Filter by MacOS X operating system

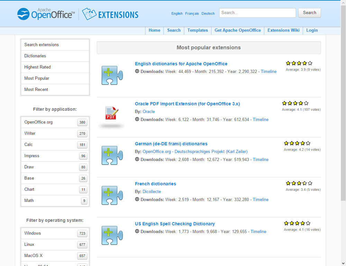pos(55,256)
